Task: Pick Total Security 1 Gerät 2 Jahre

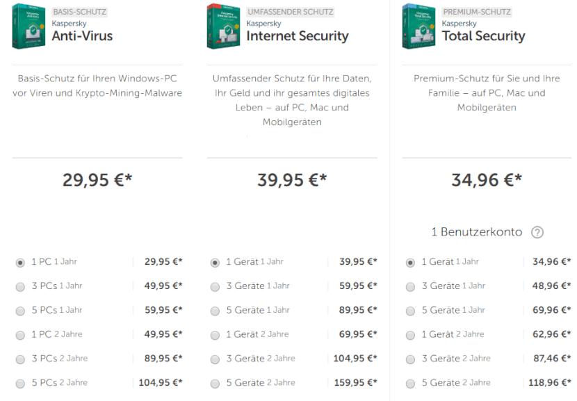Action: [410, 335]
